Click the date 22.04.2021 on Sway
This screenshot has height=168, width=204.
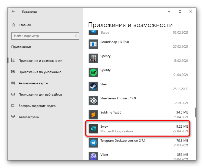[181, 131]
